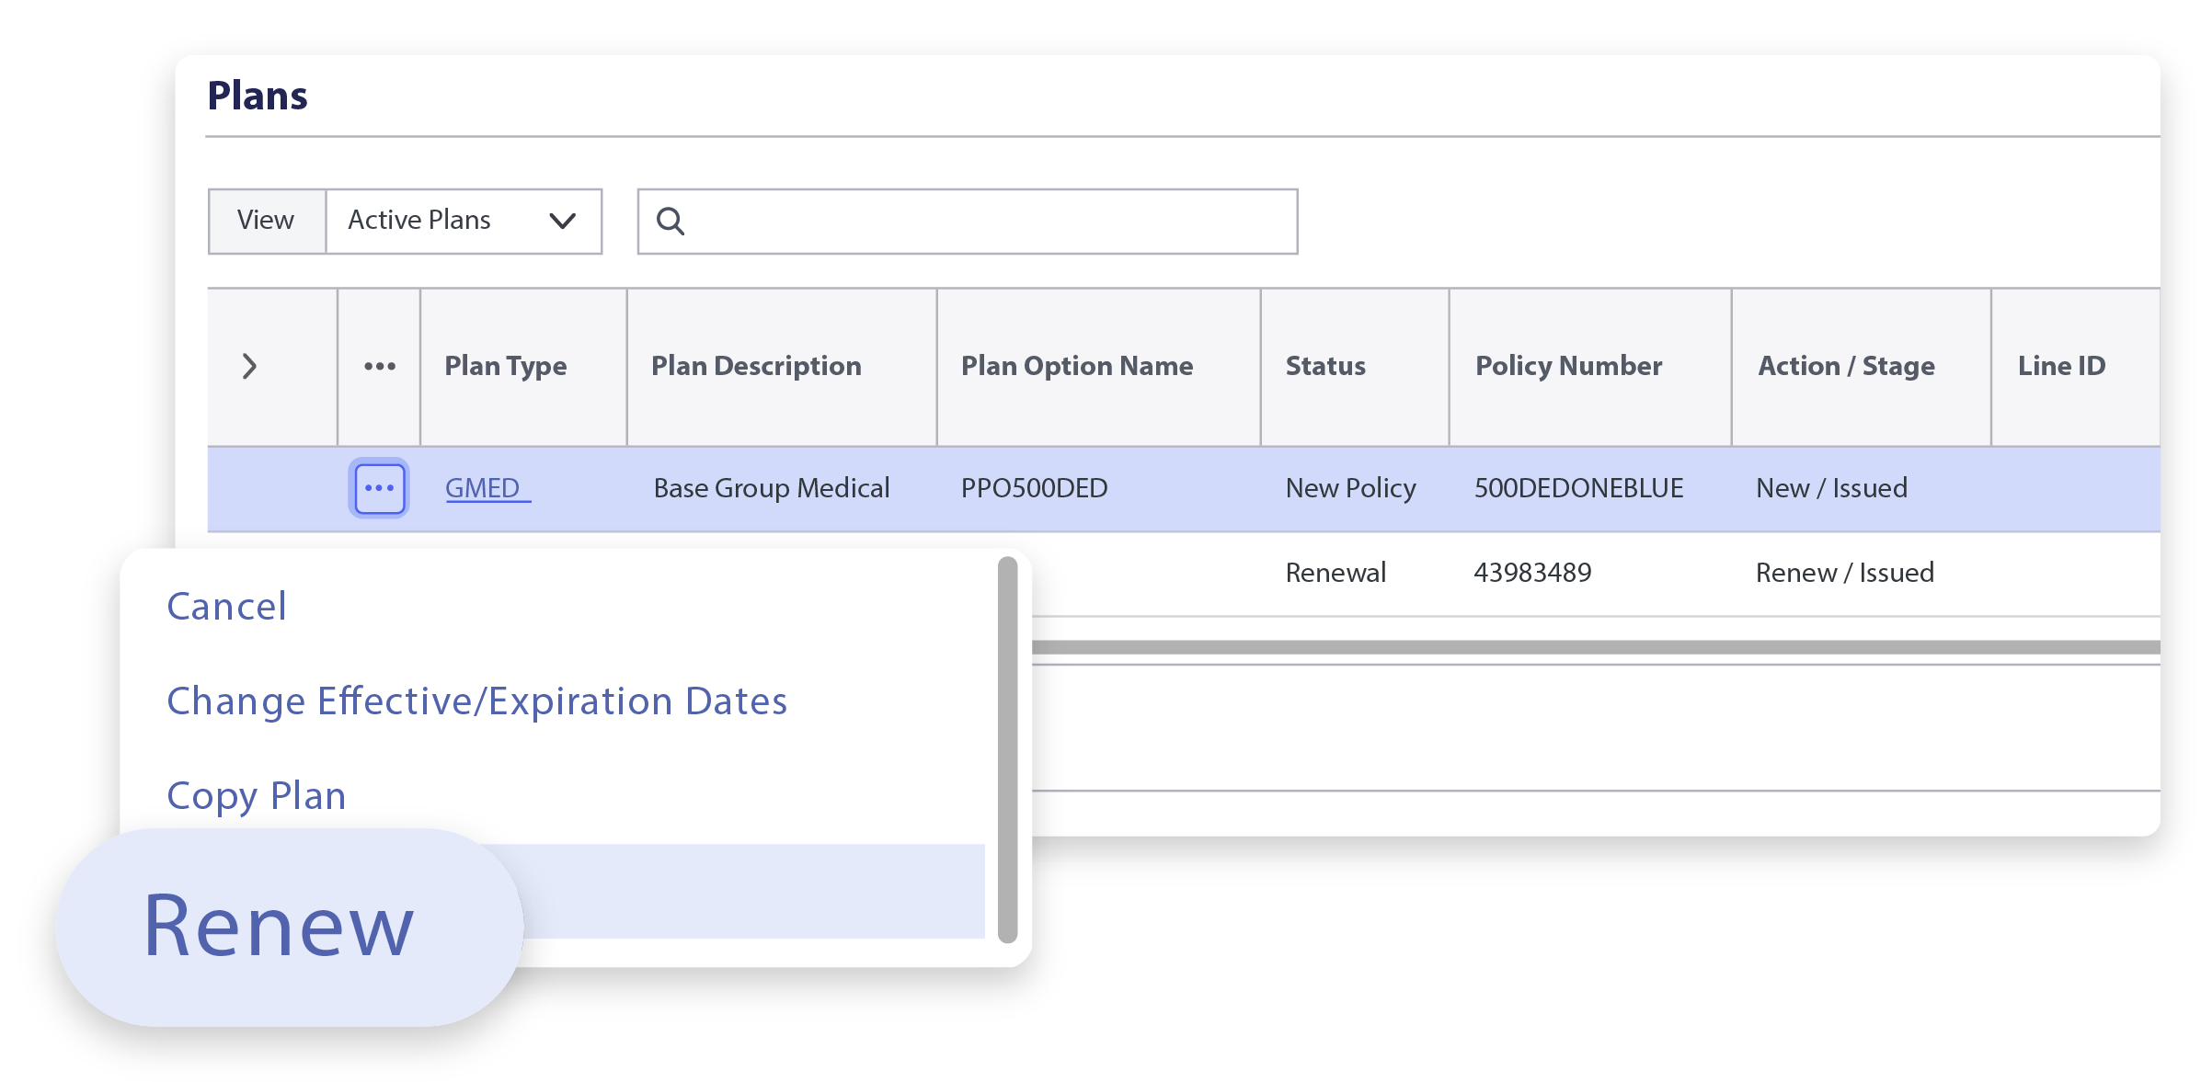This screenshot has width=2201, height=1082.
Task: Click the table horizontal scrollbar
Action: click(x=1596, y=647)
